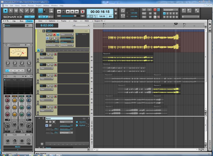Open the Utilities menu
The height and width of the screenshot is (156, 213).
46,6
